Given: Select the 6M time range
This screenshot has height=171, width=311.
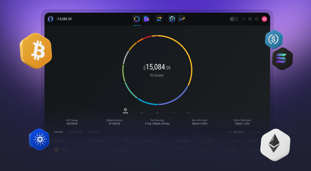Looking at the screenshot, I should point(157,113).
